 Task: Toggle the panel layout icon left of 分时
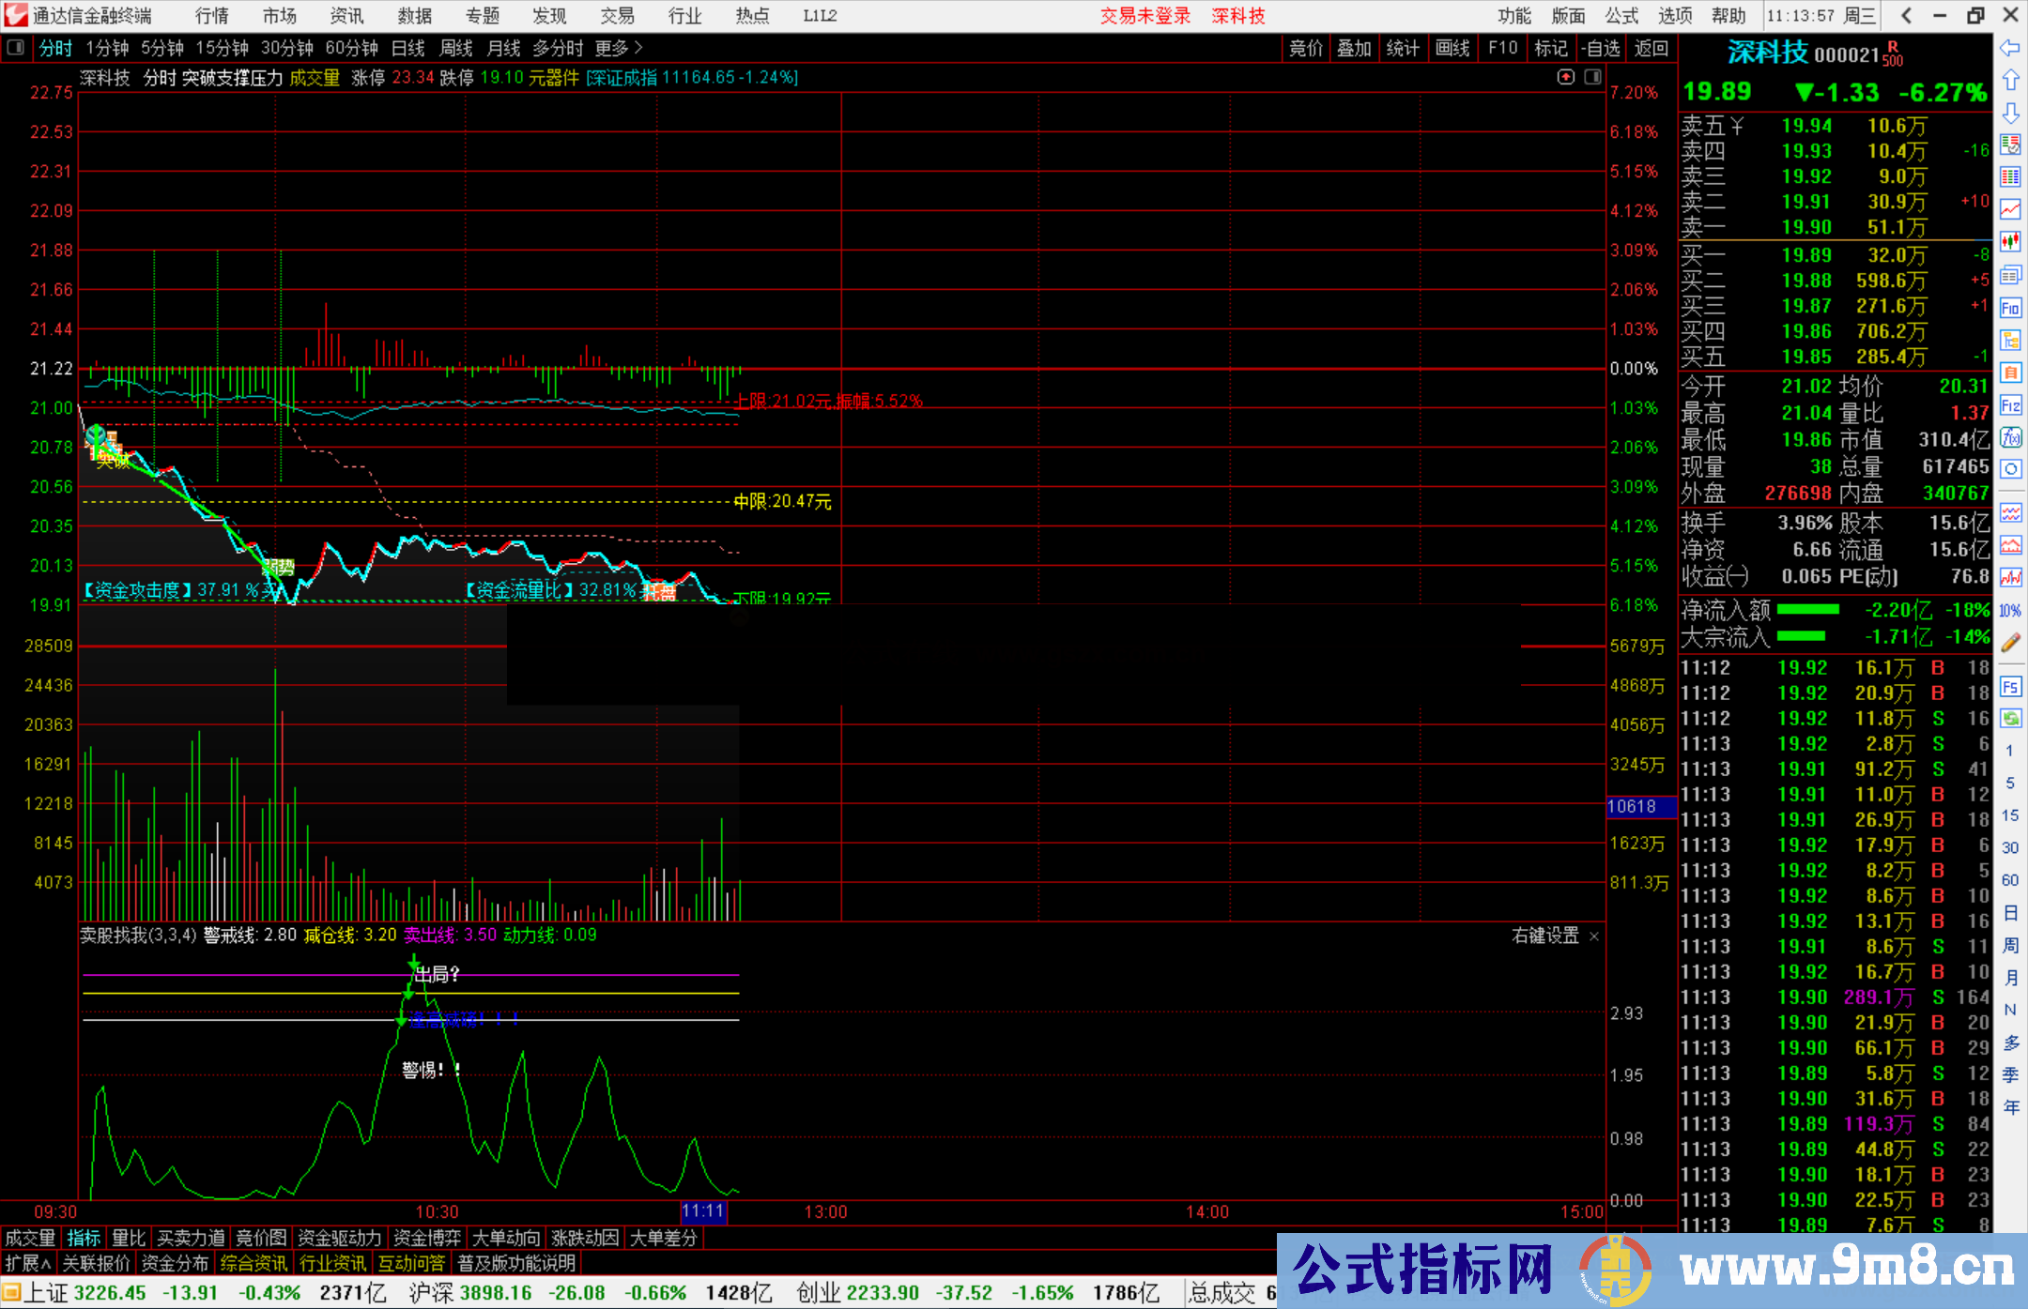click(x=16, y=48)
